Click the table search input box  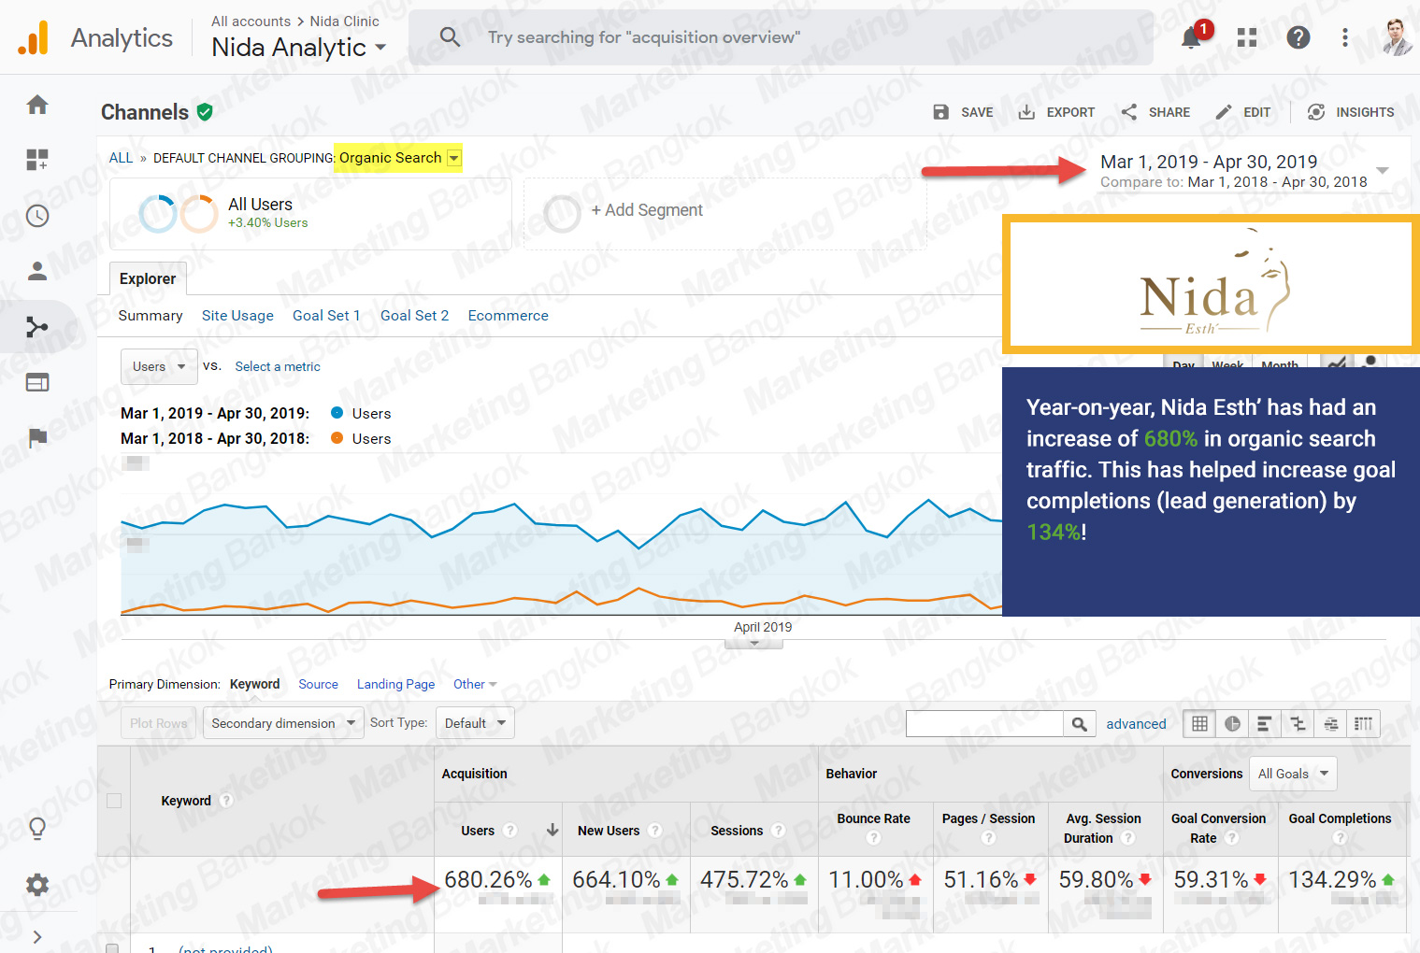[984, 723]
